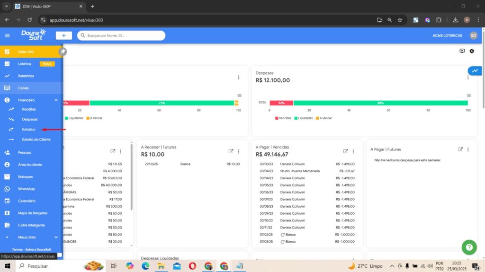Click the SD user avatar
This screenshot has width=485, height=272.
tap(473, 35)
